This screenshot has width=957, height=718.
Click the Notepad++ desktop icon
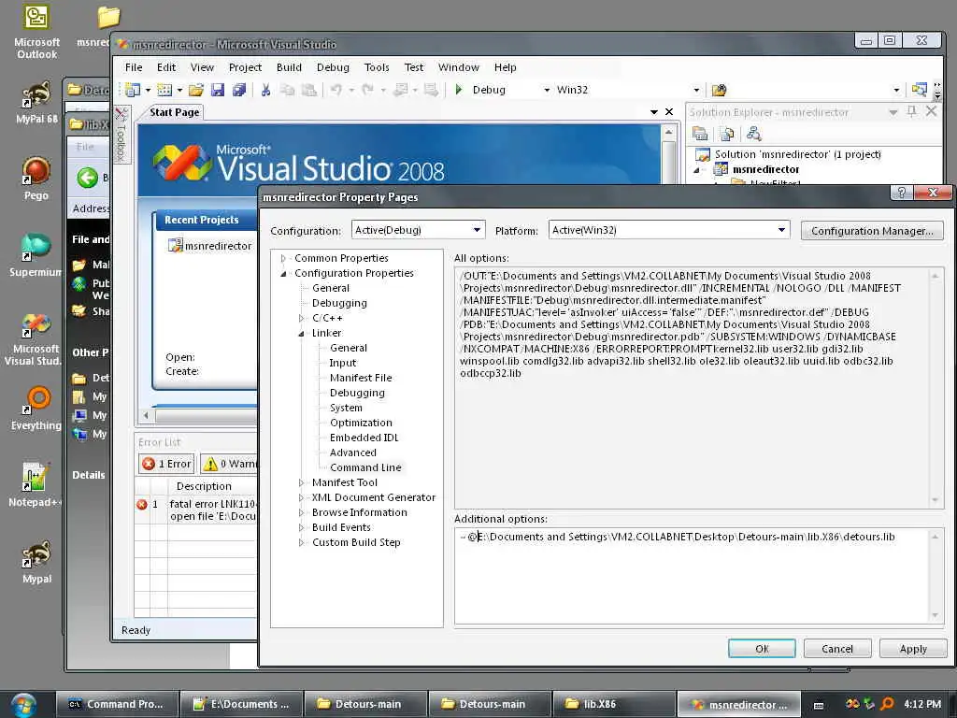(x=35, y=485)
